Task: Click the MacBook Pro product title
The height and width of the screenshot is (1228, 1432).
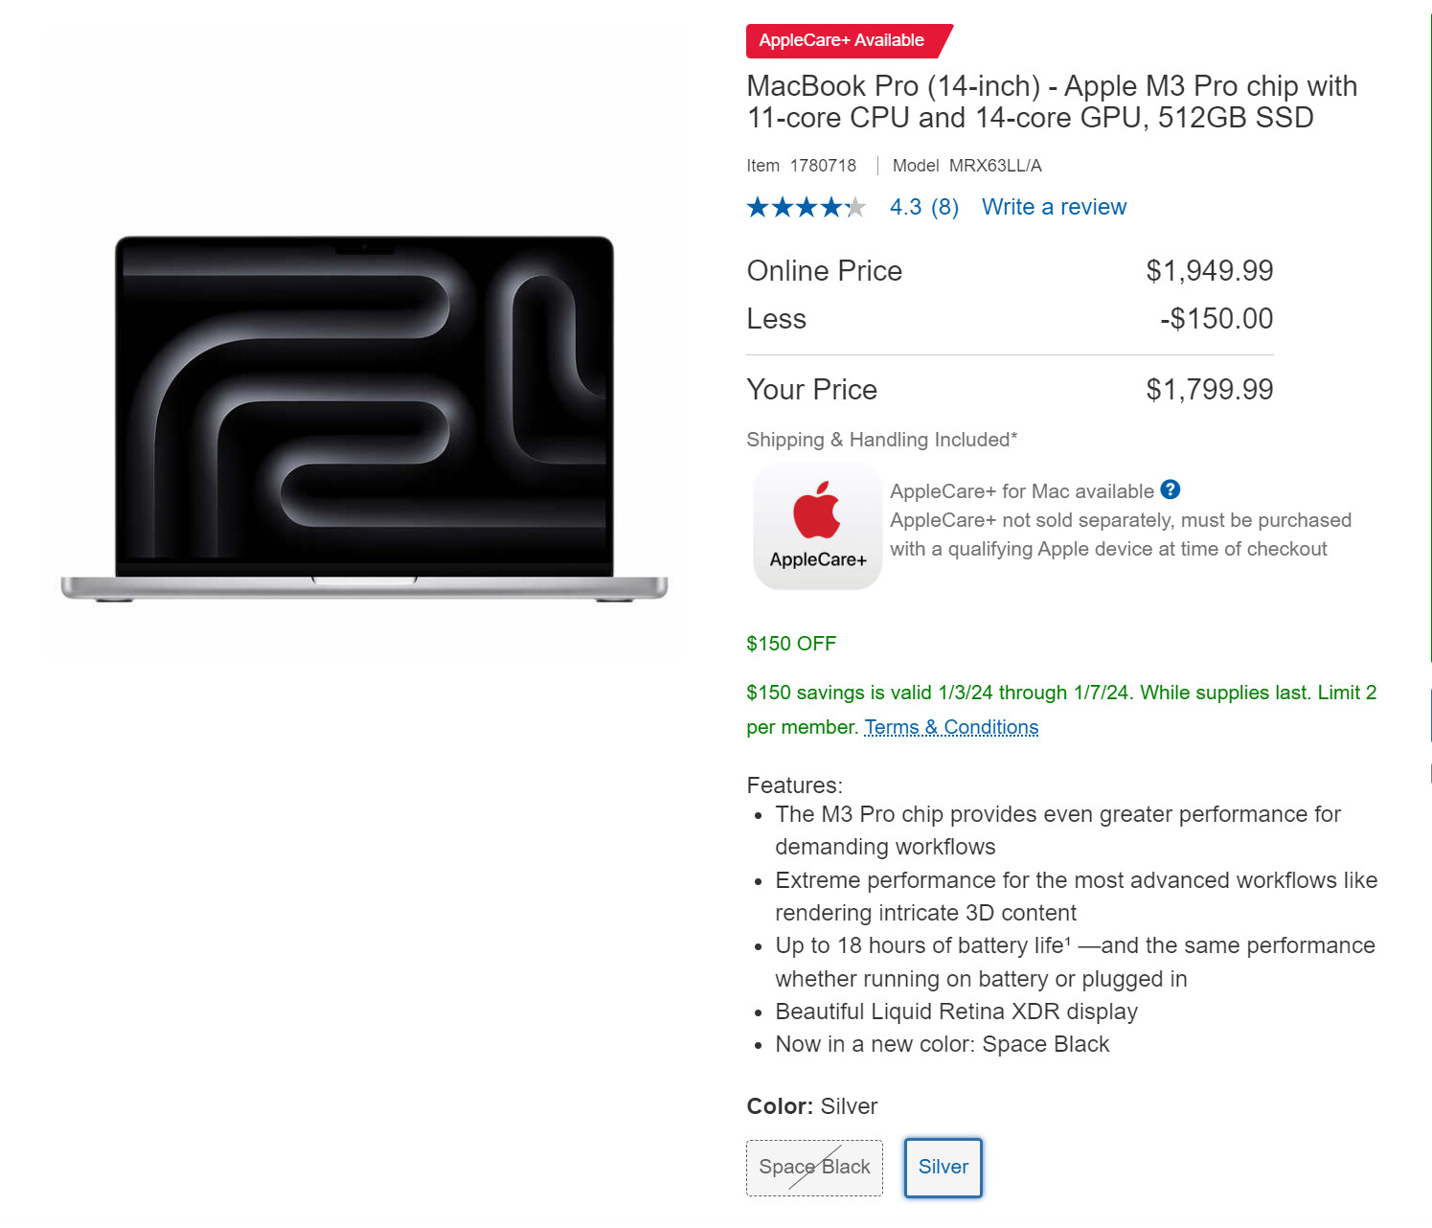Action: point(1051,102)
